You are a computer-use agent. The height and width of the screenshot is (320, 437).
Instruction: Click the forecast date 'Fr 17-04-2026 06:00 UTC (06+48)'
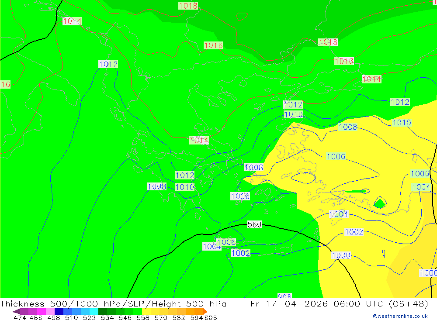pos(339,303)
